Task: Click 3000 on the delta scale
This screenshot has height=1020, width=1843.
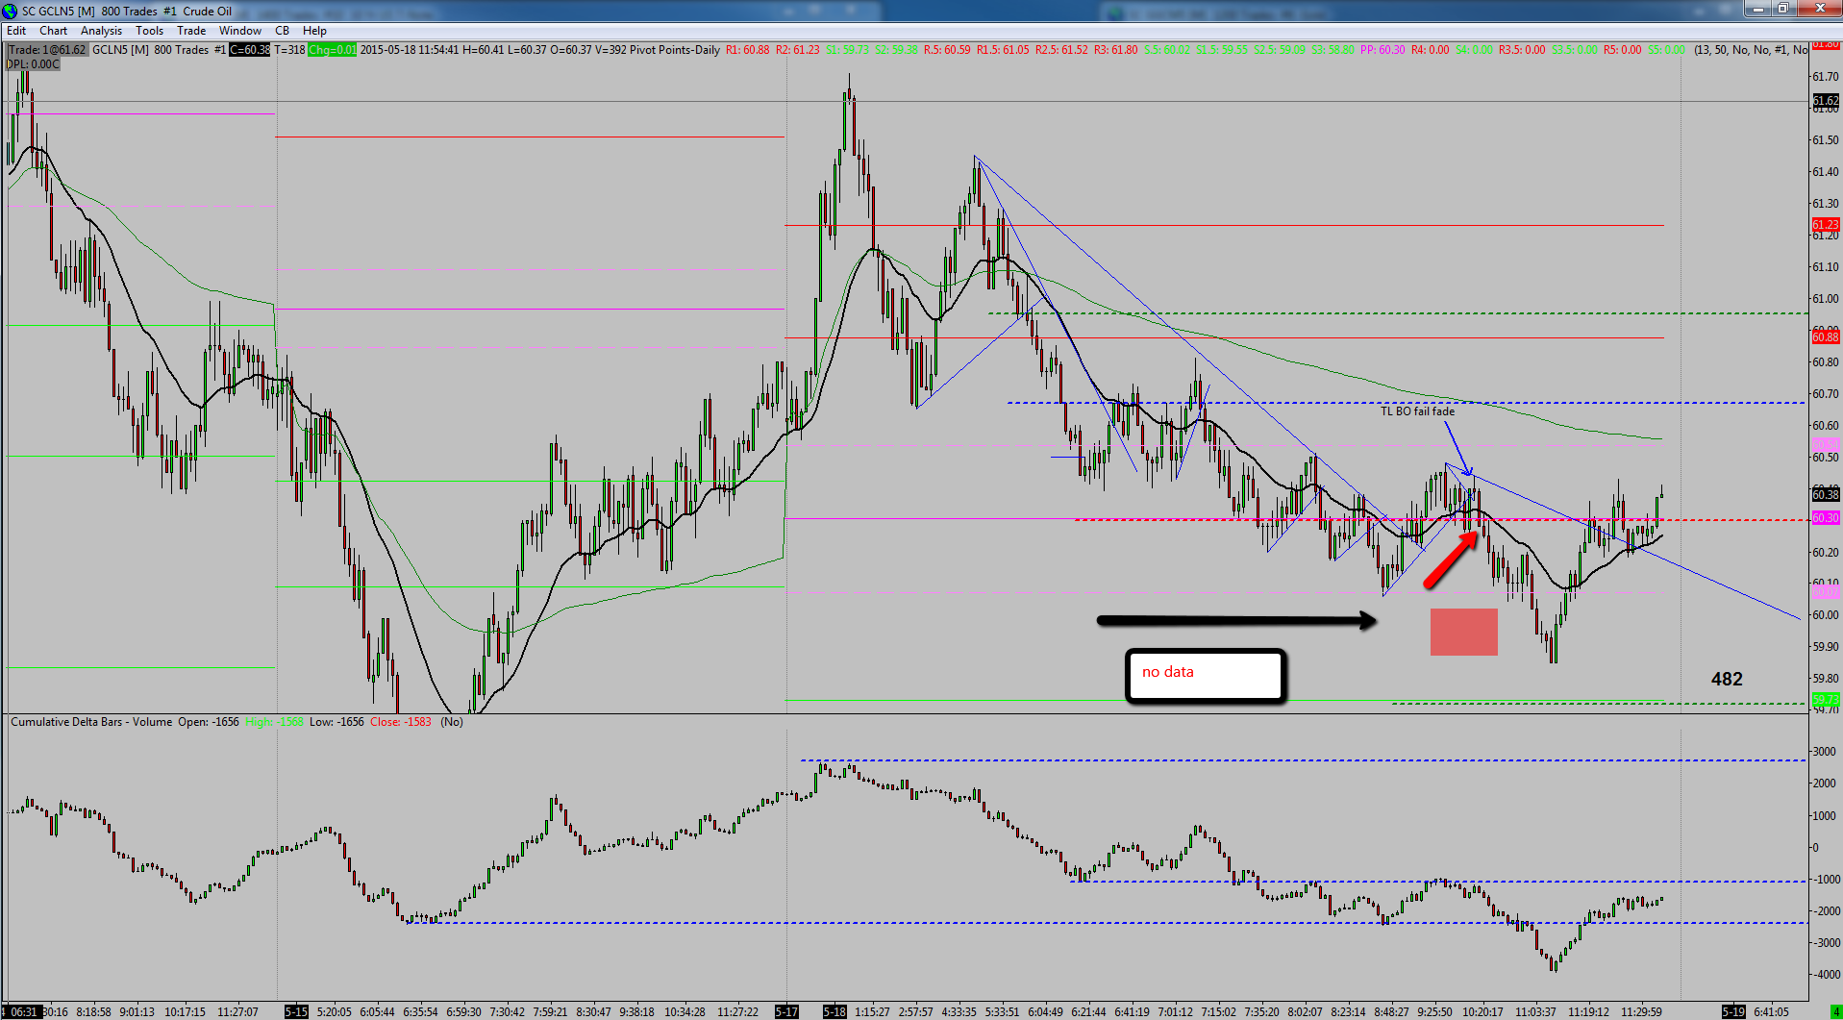Action: click(1824, 752)
